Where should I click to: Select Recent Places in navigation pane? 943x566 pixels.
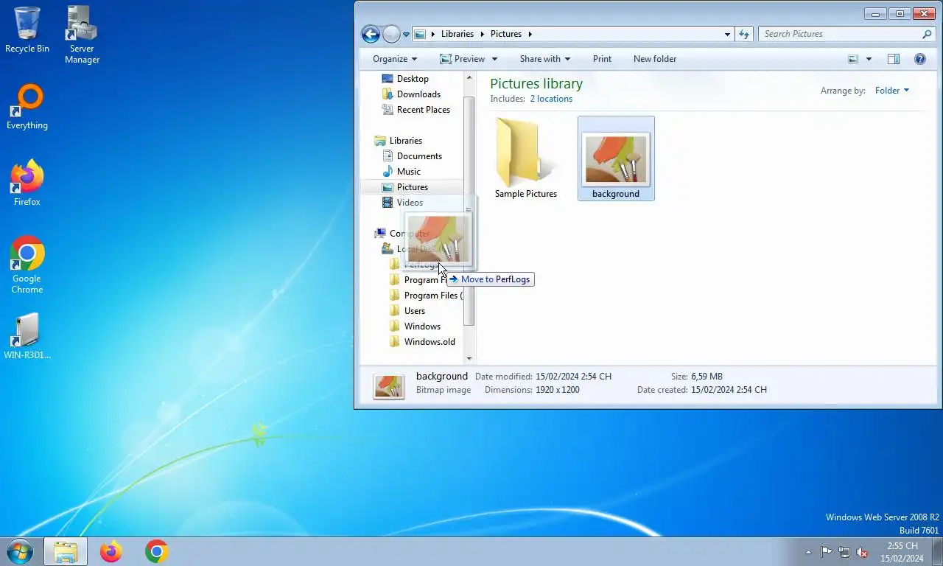click(423, 110)
